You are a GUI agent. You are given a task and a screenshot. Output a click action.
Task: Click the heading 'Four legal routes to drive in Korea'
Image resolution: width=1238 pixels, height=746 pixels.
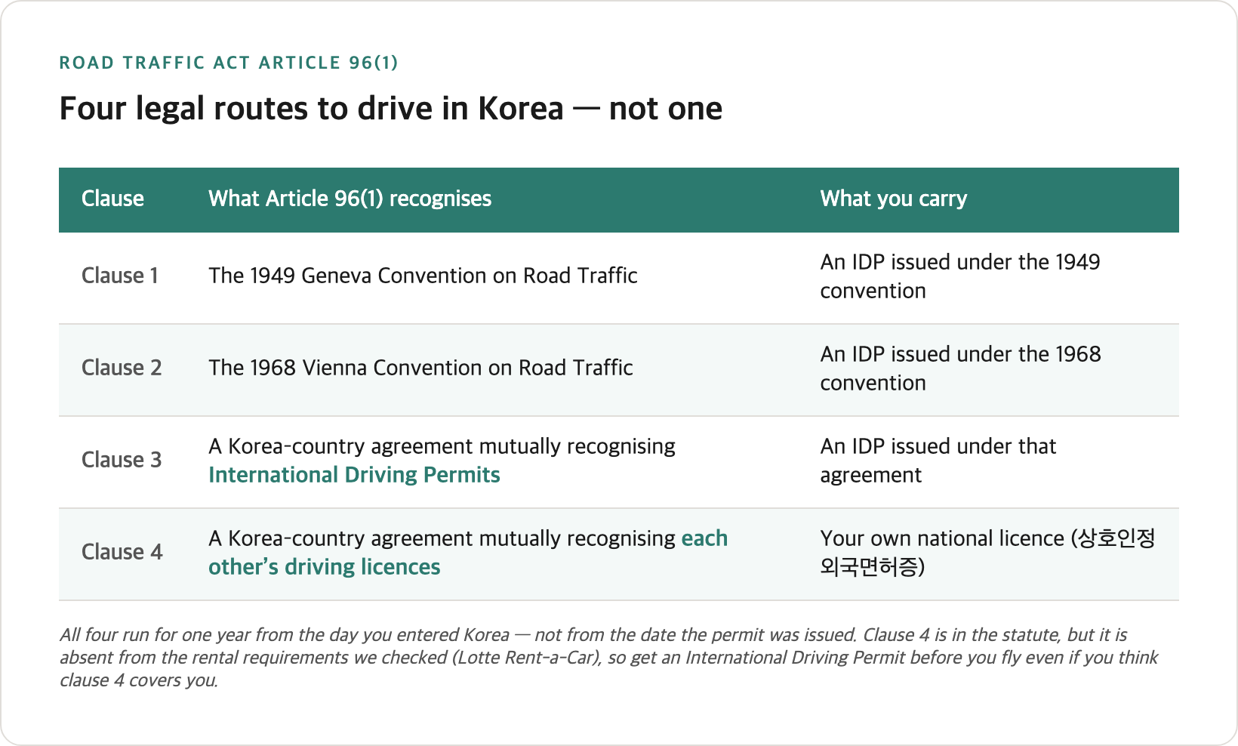point(390,109)
